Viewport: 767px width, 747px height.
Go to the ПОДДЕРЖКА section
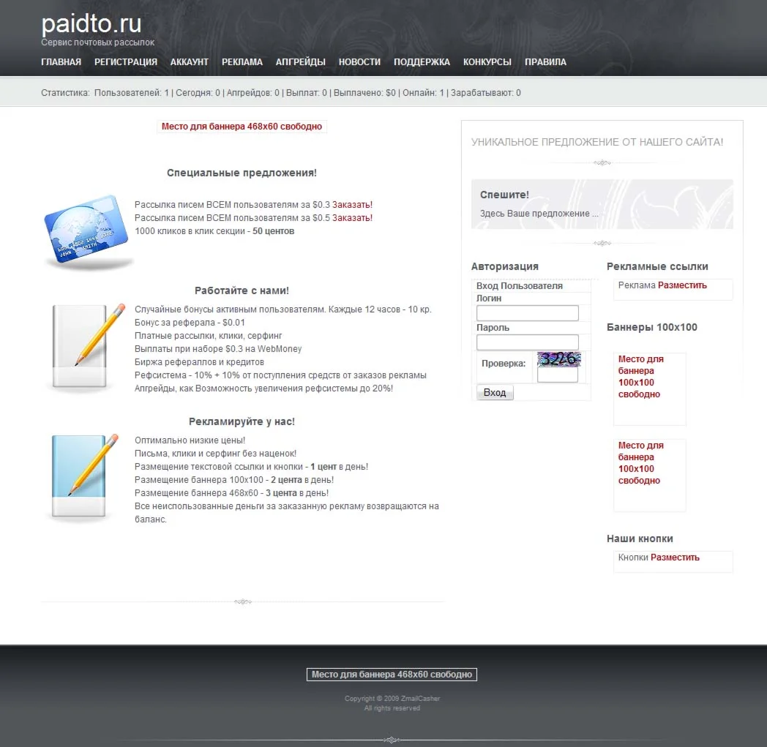(x=422, y=62)
